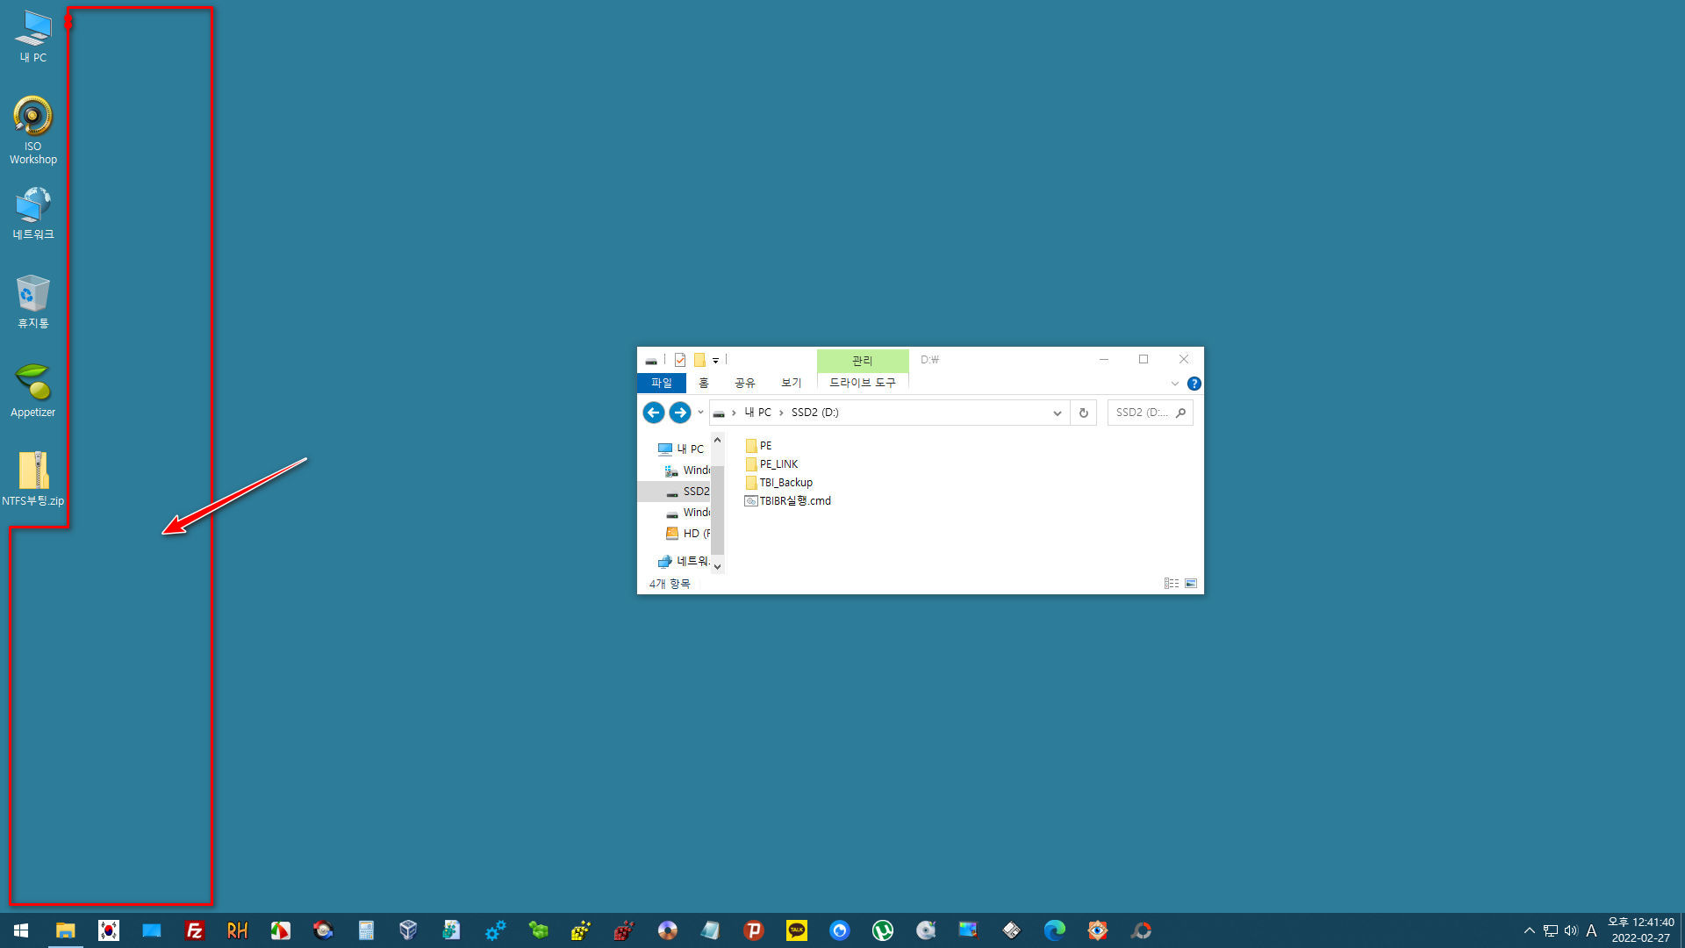
Task: Toggle the IME A input mode indicator
Action: pos(1591,930)
